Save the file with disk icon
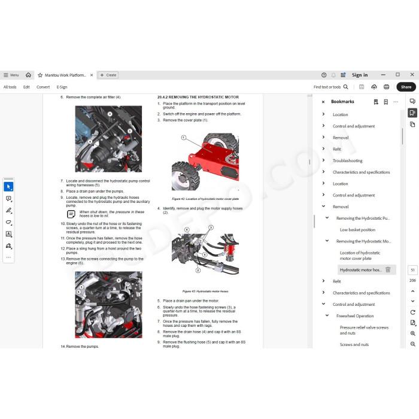This screenshot has width=419, height=419. [362, 87]
